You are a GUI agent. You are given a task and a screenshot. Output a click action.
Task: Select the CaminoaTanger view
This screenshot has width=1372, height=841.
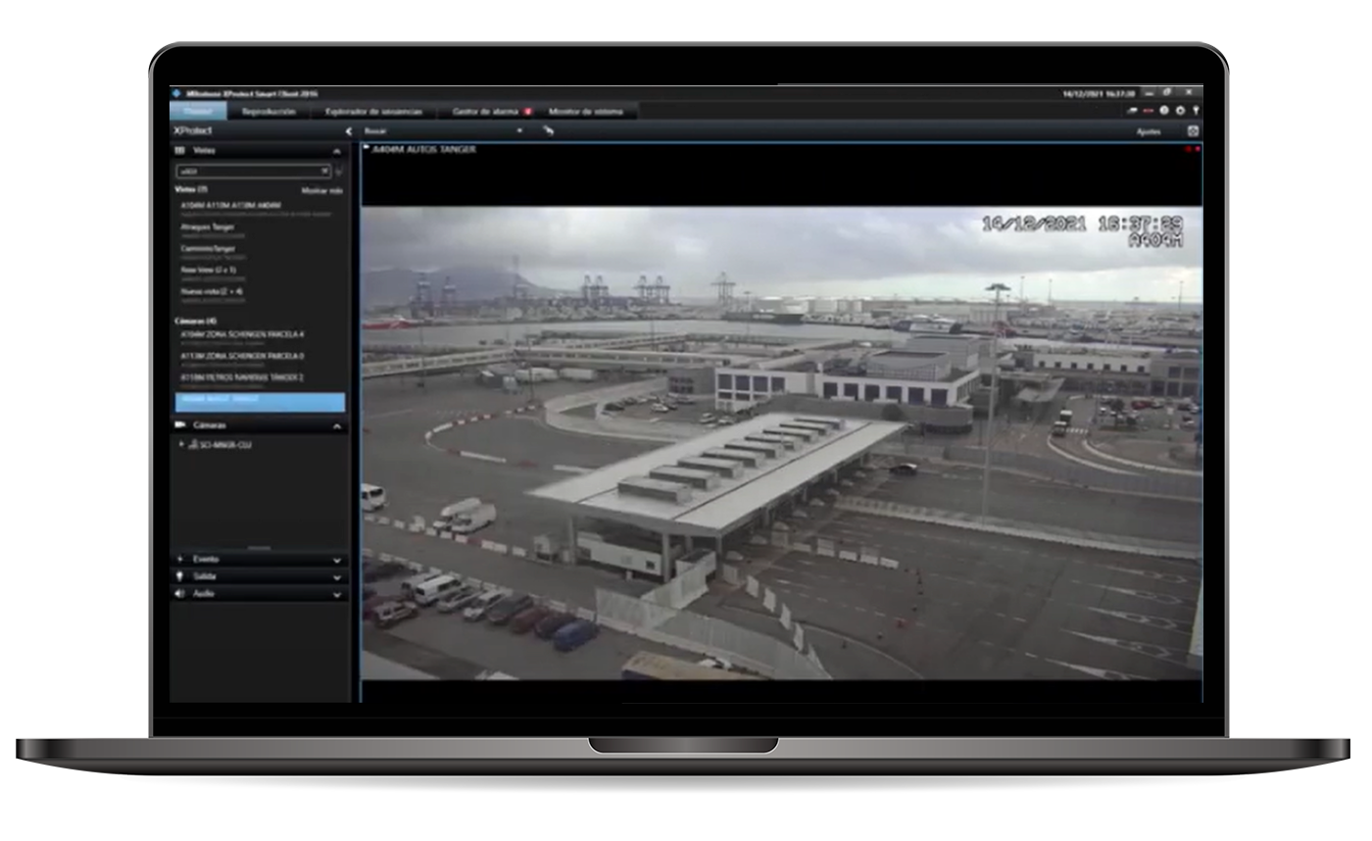(x=210, y=251)
